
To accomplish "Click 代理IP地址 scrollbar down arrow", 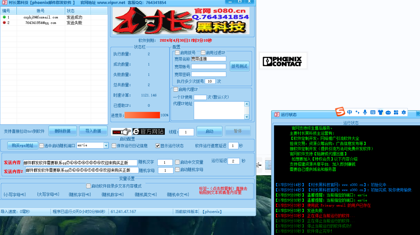I will [247, 117].
